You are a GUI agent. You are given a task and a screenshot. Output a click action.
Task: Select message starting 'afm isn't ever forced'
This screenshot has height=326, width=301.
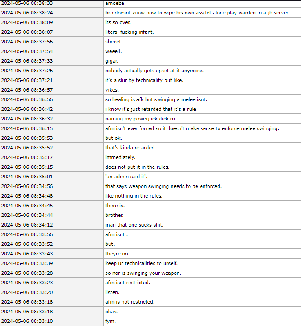(x=192, y=128)
